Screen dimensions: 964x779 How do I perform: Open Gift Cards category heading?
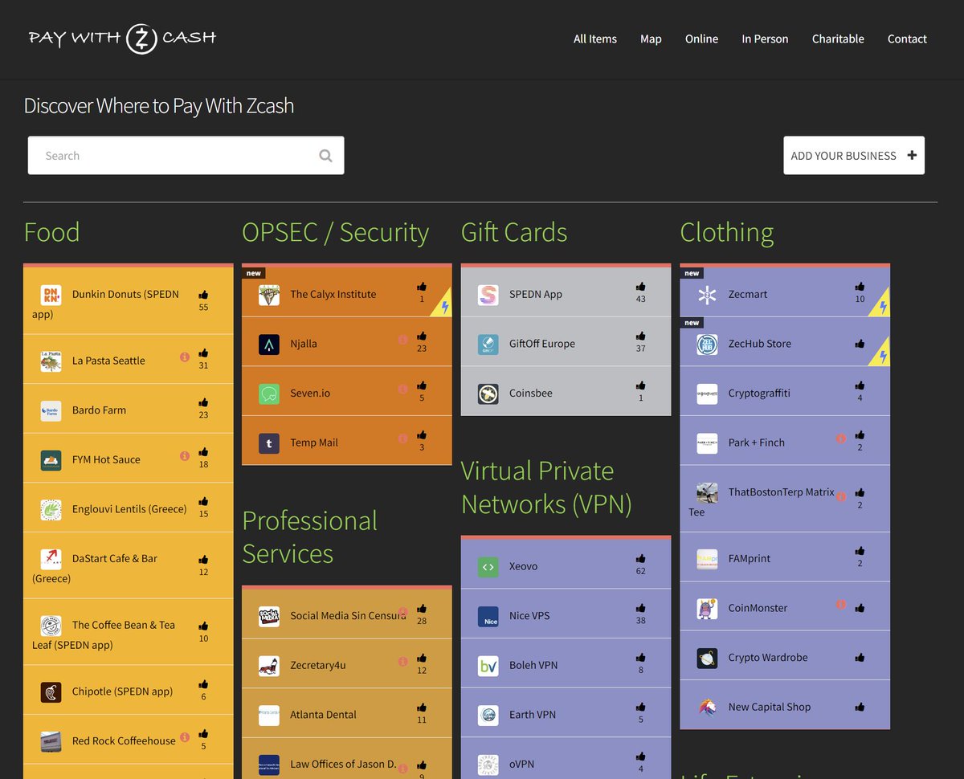pyautogui.click(x=514, y=232)
